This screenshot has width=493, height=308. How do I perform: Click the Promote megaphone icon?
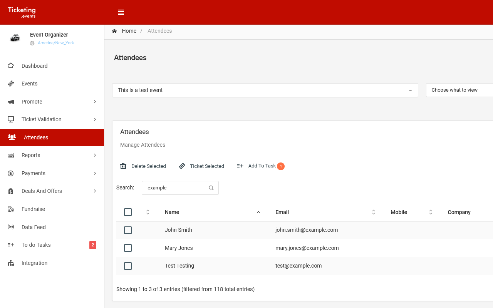pos(11,102)
